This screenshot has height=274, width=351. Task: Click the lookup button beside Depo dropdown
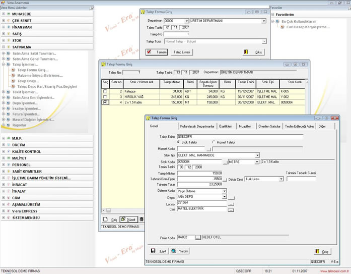[231, 198]
